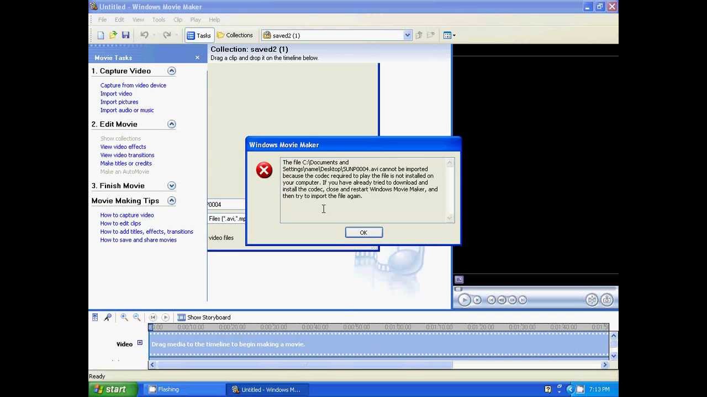
Task: Click the tray expand arrow icon
Action: (x=570, y=389)
